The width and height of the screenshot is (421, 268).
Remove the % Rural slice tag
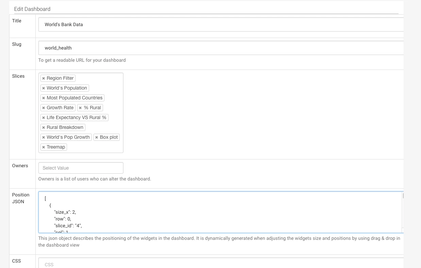click(80, 108)
